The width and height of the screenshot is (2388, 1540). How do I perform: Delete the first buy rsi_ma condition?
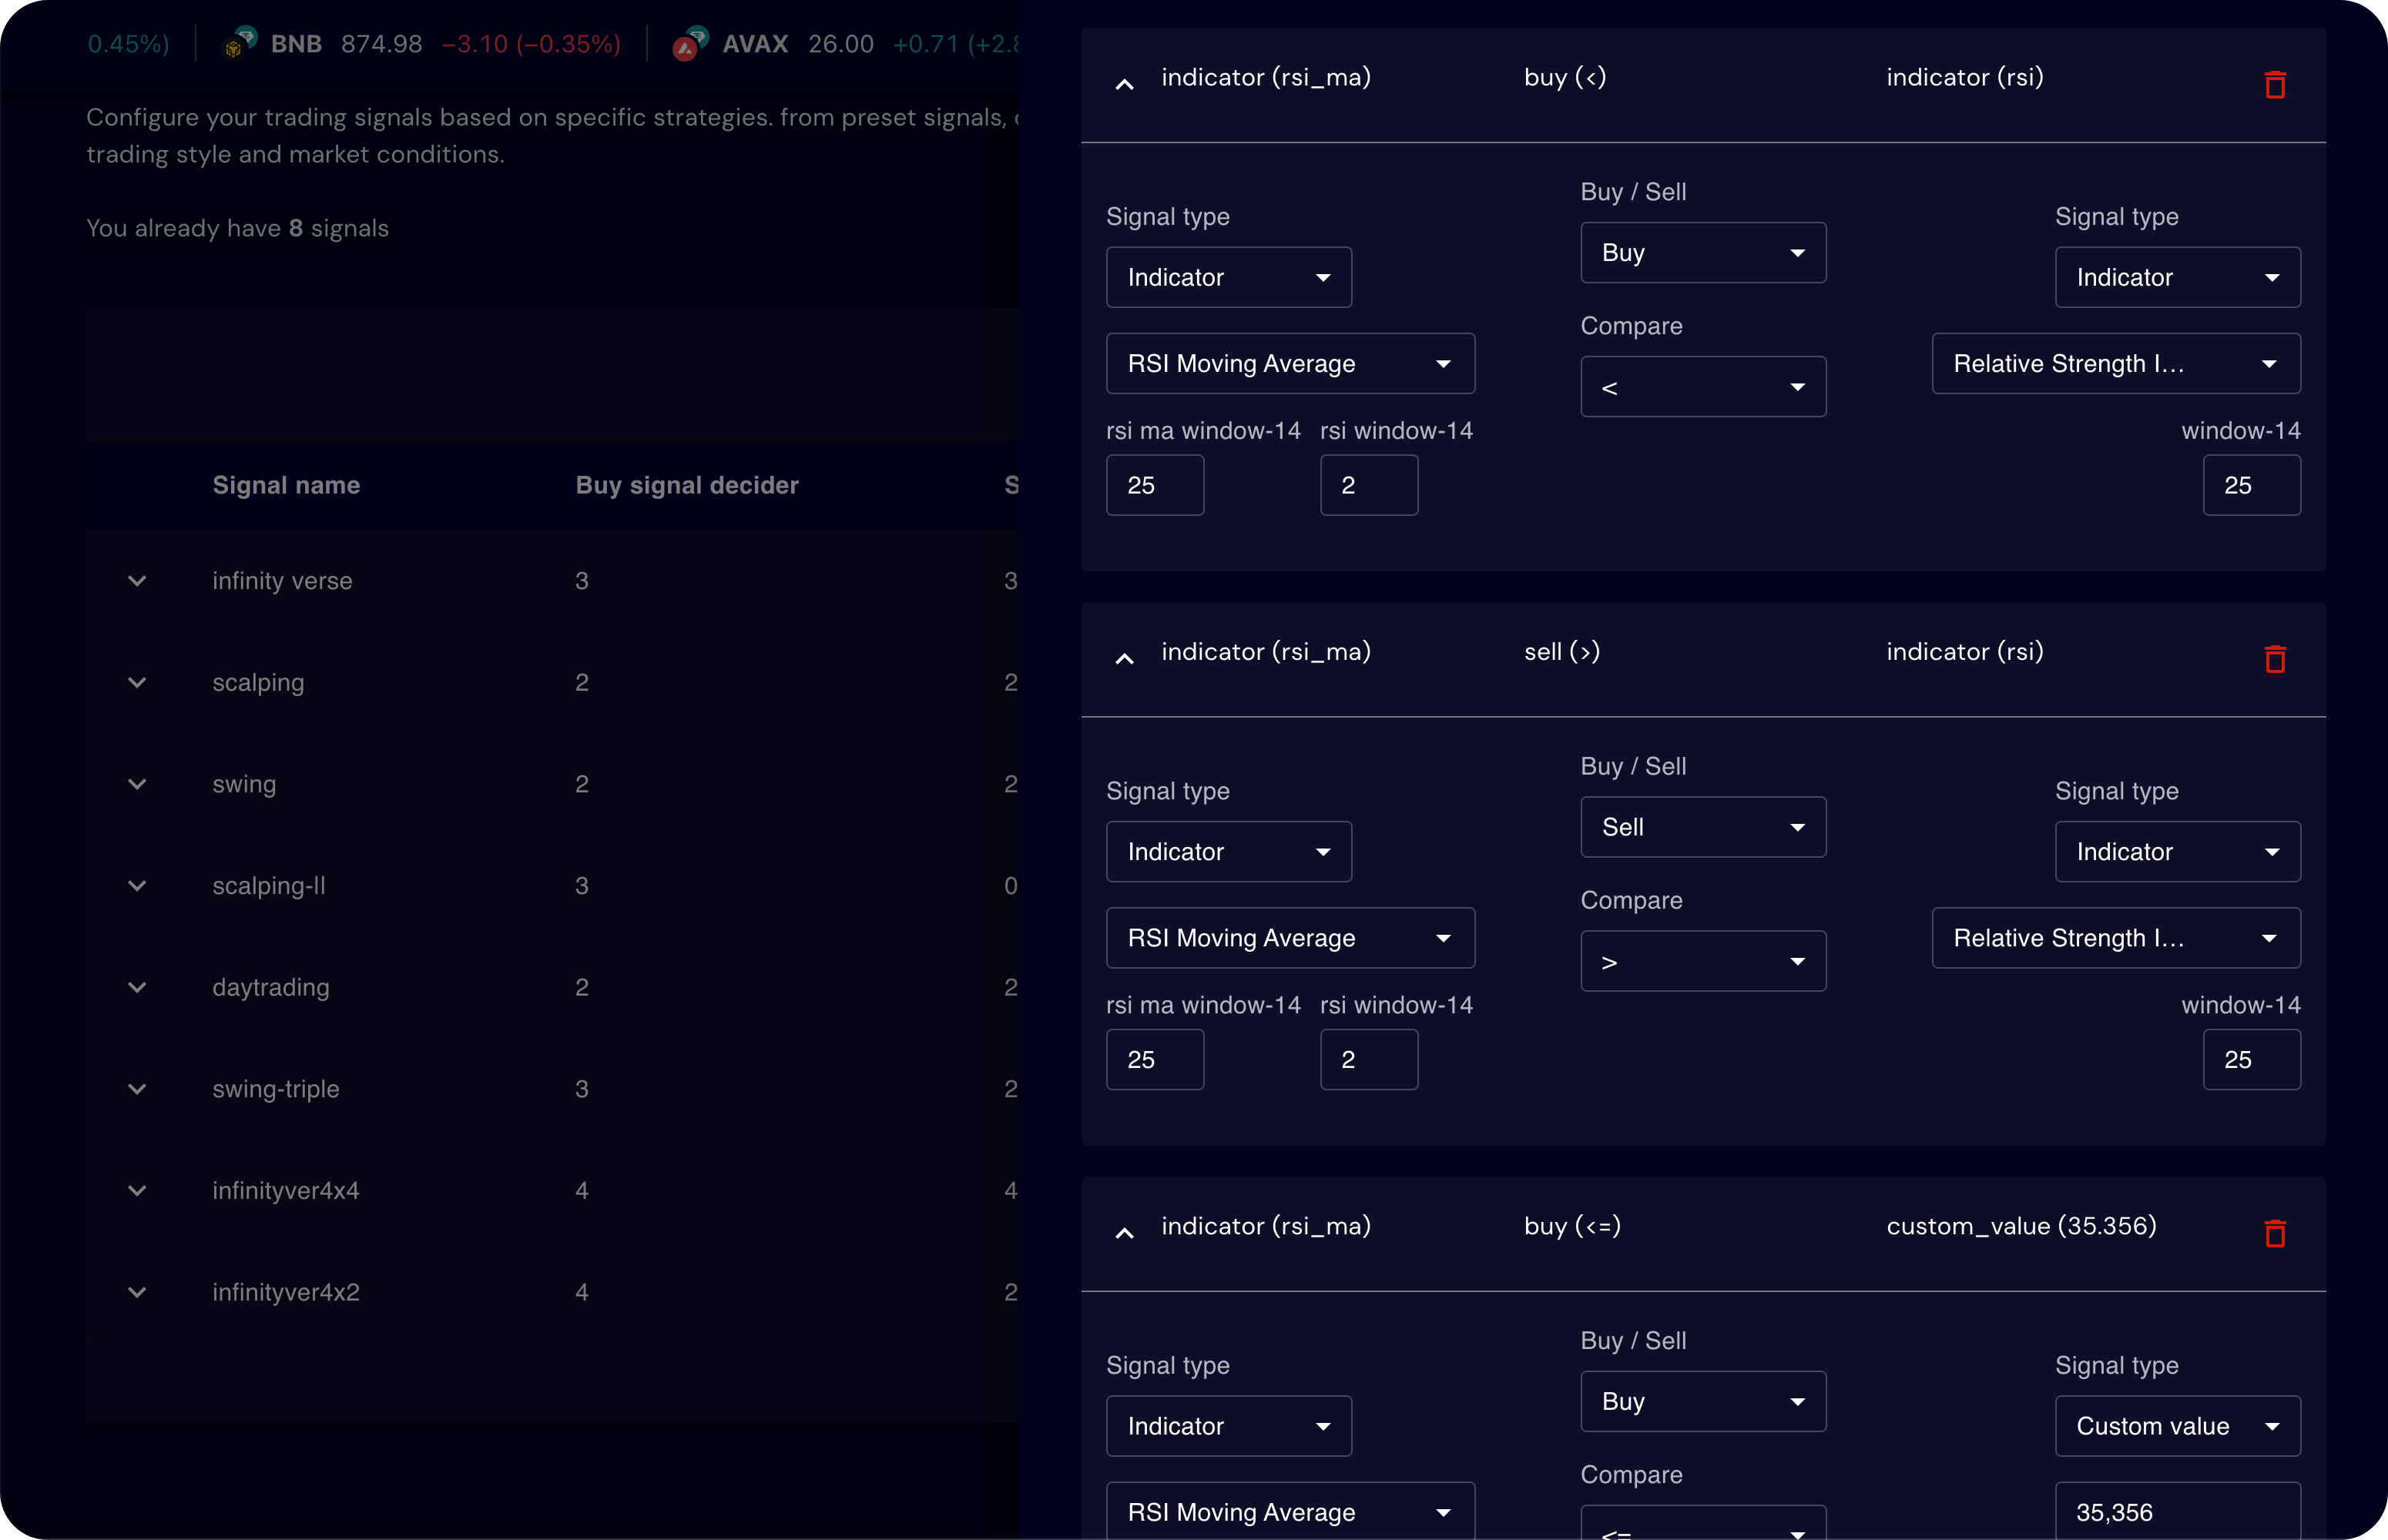click(2274, 85)
